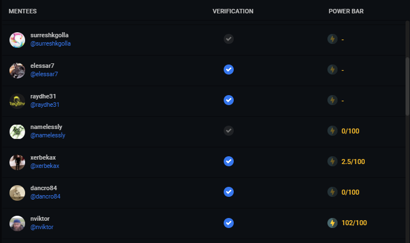Click the grey verification check for namelessly
This screenshot has width=410, height=243.
point(229,131)
